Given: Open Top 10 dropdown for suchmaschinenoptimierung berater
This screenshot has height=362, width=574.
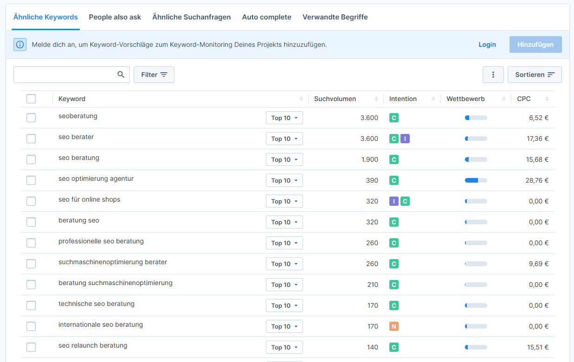Looking at the screenshot, I should coord(284,264).
